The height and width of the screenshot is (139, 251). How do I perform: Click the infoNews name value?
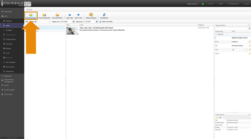click(x=235, y=42)
